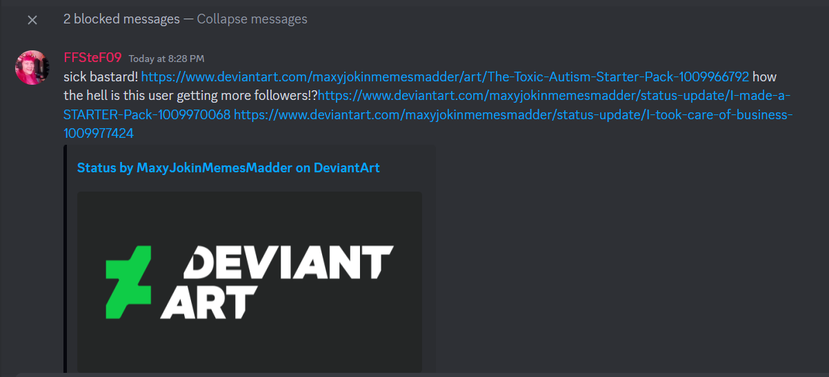
Task: Click the X icon beside blocked messages
Action: [x=32, y=20]
